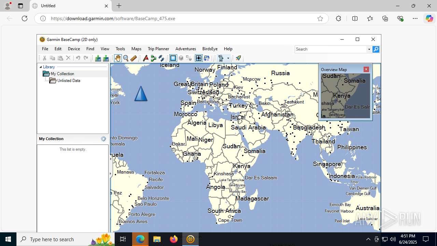Viewport: 437px width, 246px height.
Task: Open the Tools menu
Action: (120, 49)
